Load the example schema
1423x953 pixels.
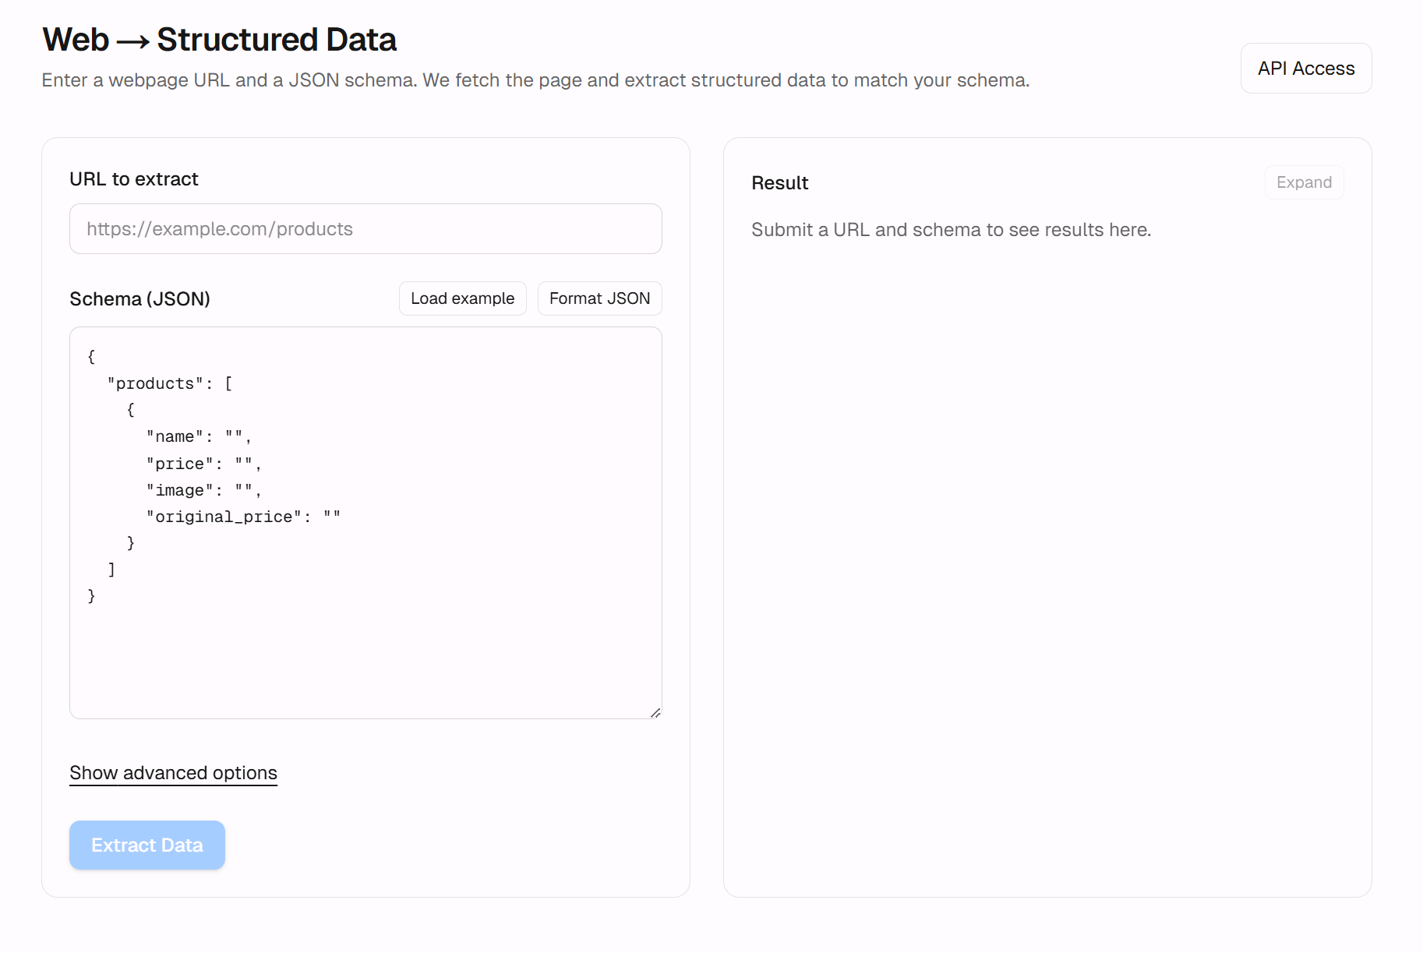tap(462, 298)
